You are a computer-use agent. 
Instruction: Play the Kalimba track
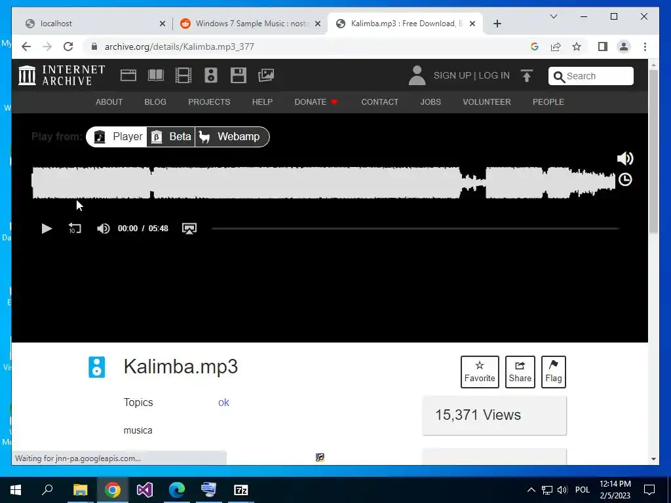click(x=47, y=229)
